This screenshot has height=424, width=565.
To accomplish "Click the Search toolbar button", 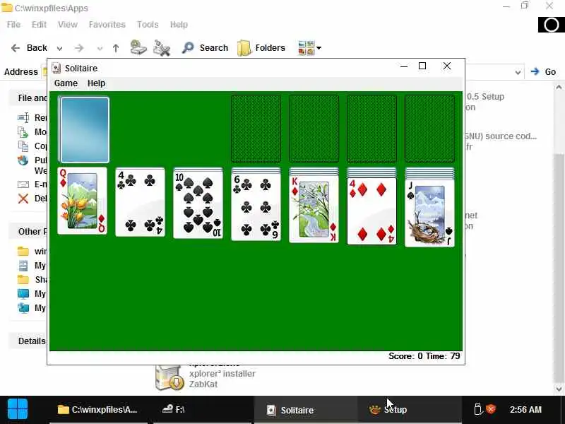I will click(x=205, y=48).
